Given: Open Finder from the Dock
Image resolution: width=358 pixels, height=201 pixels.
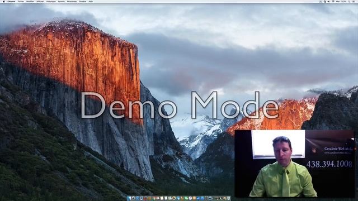Looking at the screenshot, I should (129, 199).
